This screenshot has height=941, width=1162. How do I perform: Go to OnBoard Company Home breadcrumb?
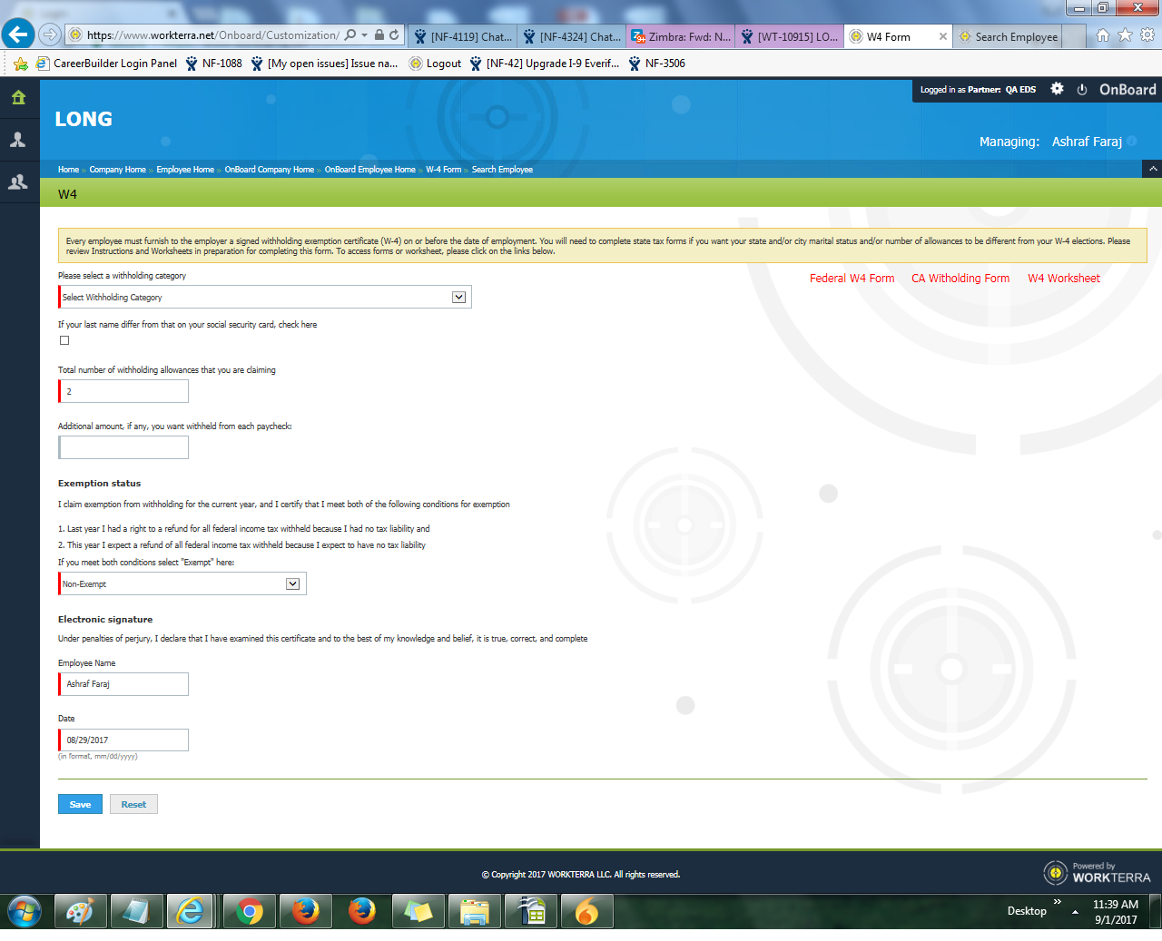[x=269, y=170]
